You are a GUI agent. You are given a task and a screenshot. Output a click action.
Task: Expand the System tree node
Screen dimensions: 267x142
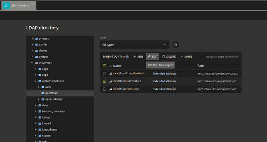tap(32, 57)
